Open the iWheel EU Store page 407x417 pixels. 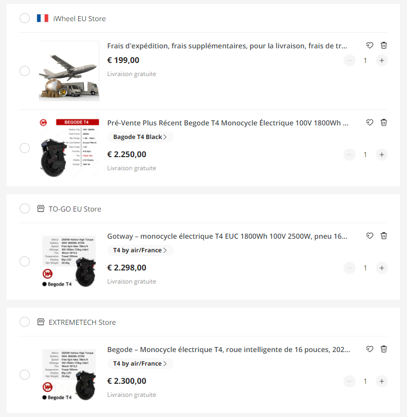coord(79,19)
